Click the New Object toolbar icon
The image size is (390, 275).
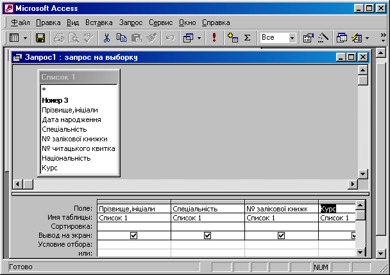pos(357,38)
